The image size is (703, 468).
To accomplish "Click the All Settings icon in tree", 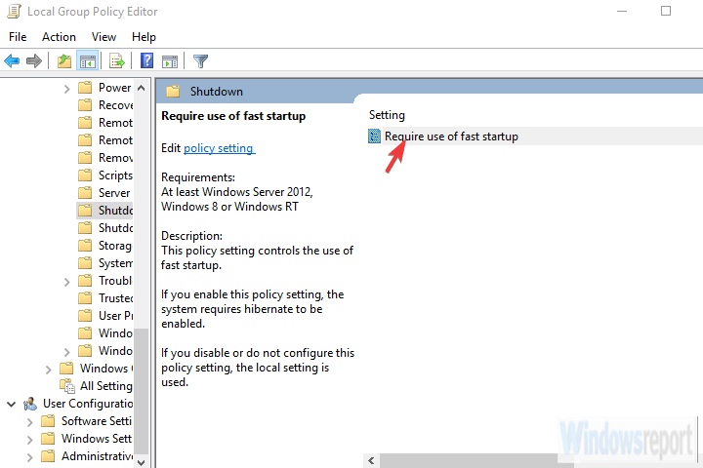I will [66, 385].
